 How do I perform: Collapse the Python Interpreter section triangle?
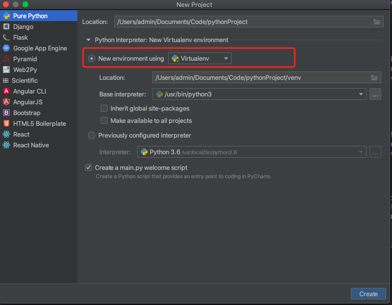[88, 40]
